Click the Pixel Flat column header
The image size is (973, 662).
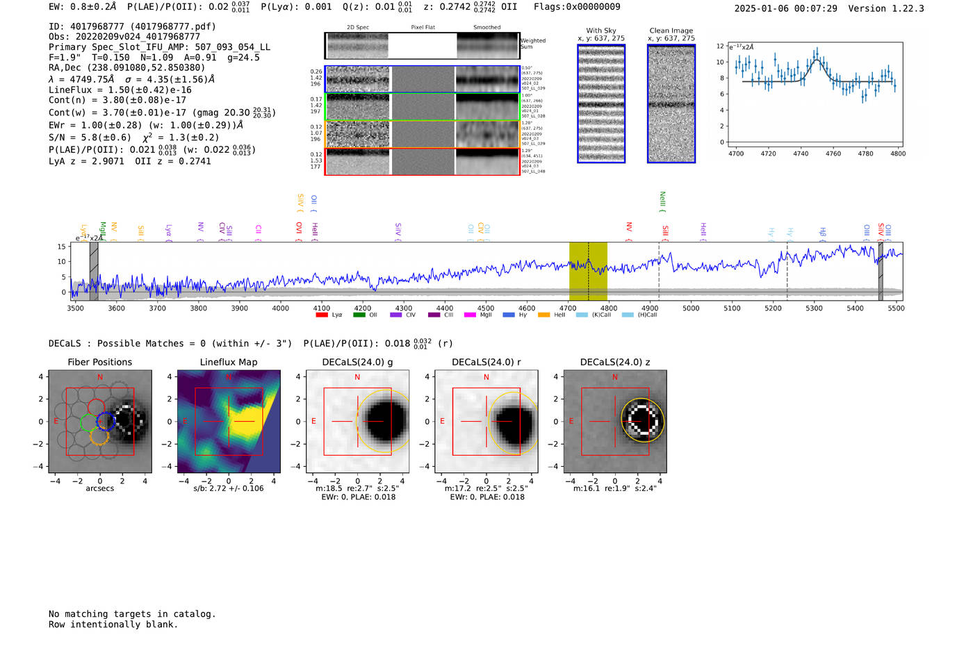(x=423, y=28)
